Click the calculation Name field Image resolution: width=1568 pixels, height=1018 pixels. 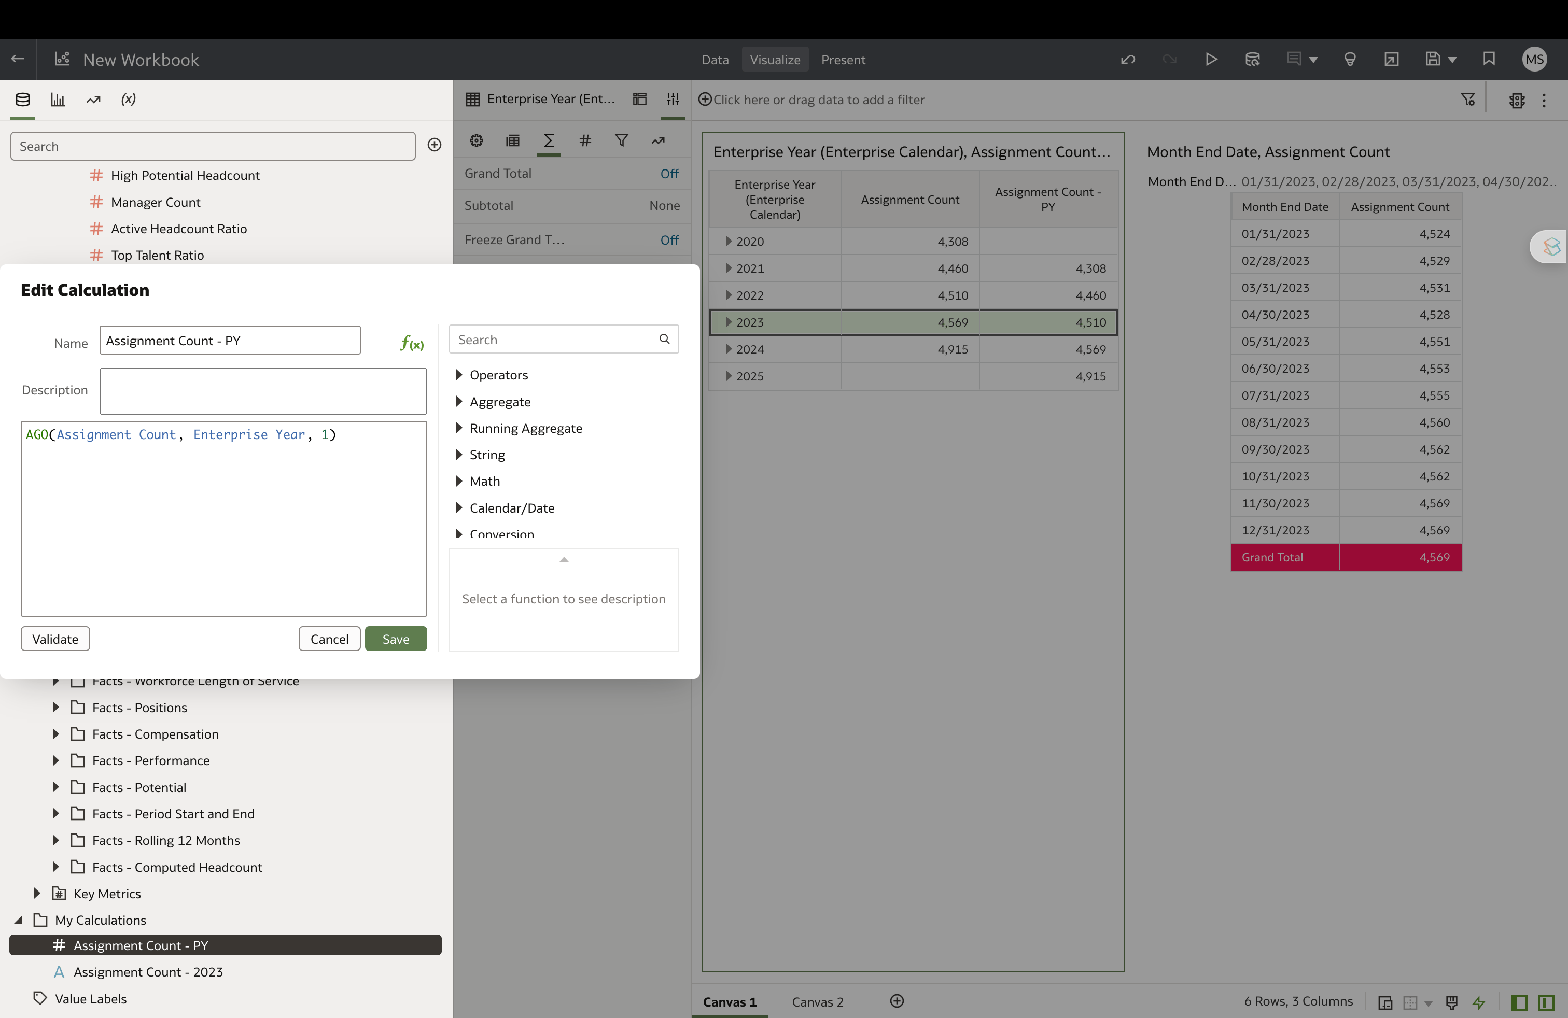(230, 341)
